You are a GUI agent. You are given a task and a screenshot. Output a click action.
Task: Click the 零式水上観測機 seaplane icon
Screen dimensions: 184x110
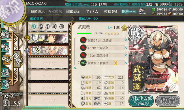click(83, 63)
